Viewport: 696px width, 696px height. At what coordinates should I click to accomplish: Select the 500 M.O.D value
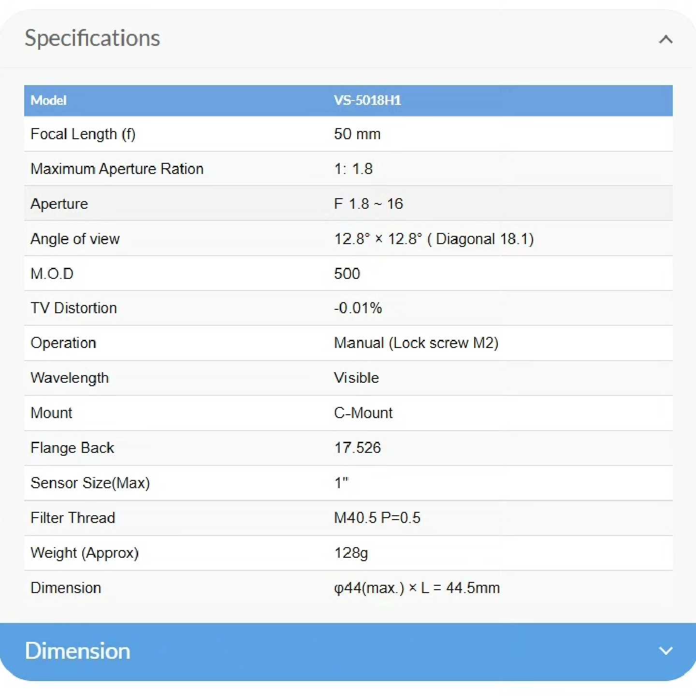[x=347, y=274]
